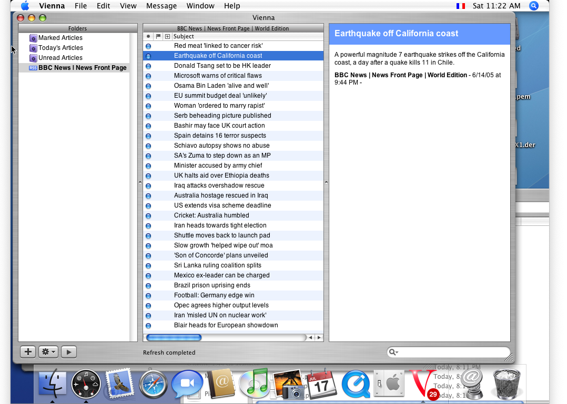This screenshot has width=567, height=404.
Task: Click the horizontal scrollbar thumb in article list
Action: pos(174,338)
